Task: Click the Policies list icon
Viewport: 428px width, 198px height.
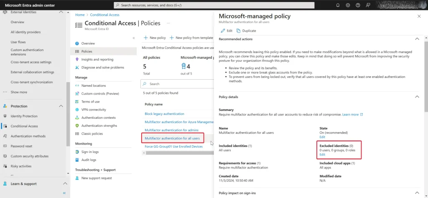Action: (77, 51)
